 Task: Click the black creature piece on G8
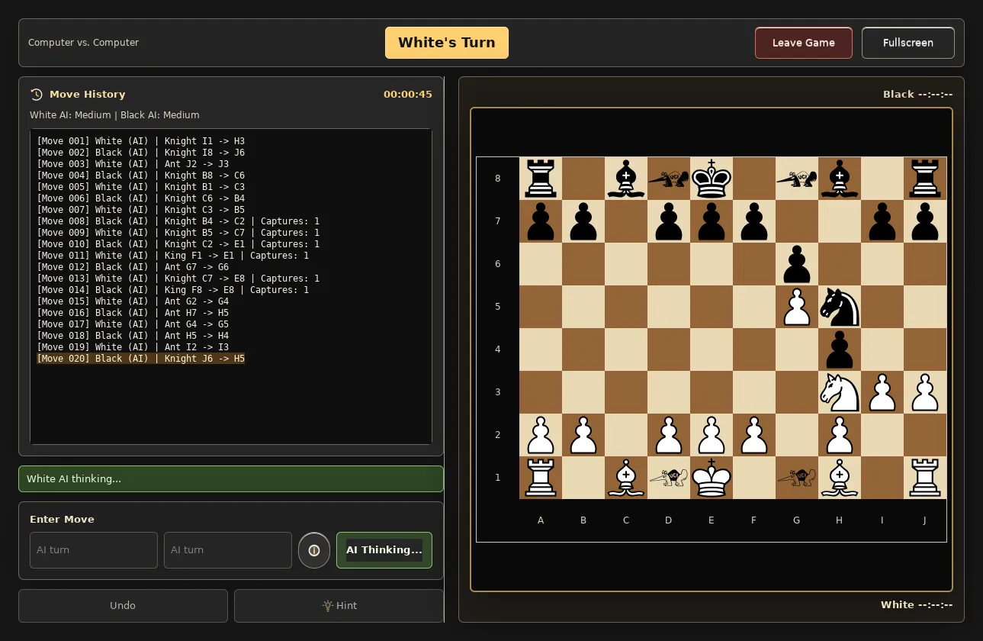[797, 179]
